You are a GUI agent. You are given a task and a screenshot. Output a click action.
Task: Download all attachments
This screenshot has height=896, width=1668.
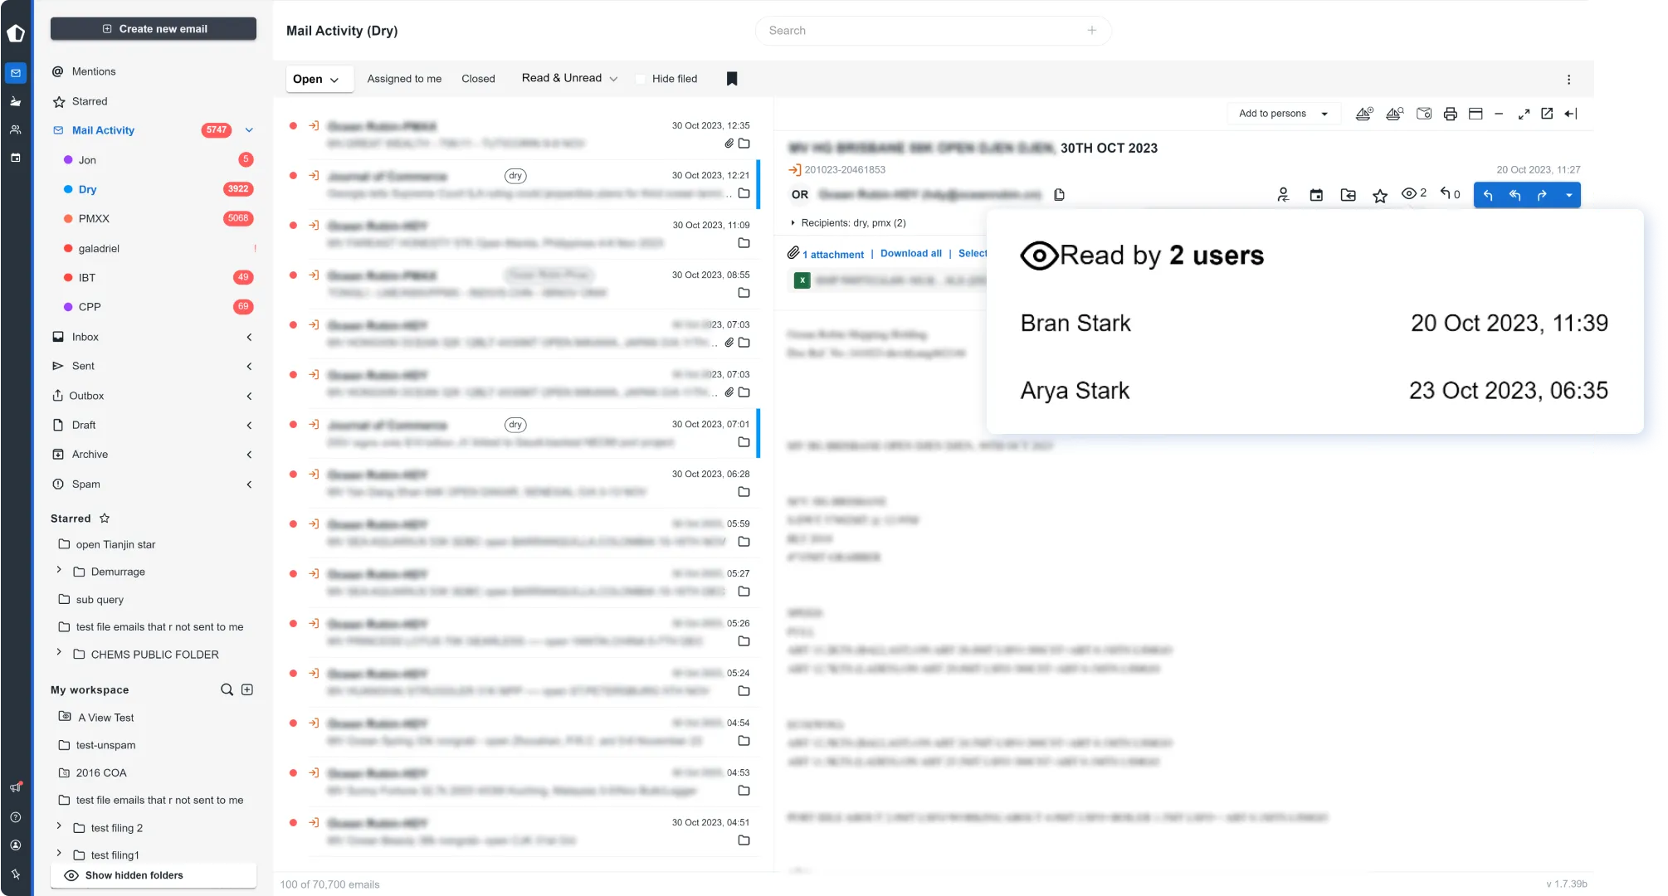coord(910,253)
